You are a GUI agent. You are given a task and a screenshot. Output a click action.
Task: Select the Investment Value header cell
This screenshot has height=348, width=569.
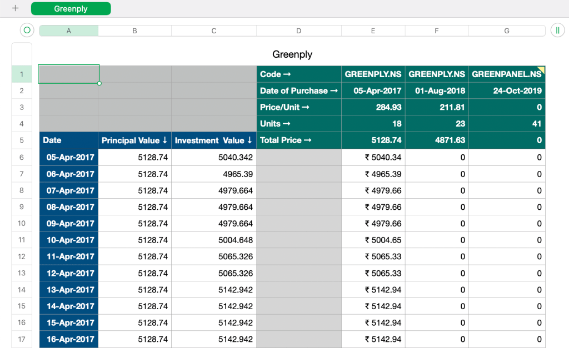pos(213,140)
